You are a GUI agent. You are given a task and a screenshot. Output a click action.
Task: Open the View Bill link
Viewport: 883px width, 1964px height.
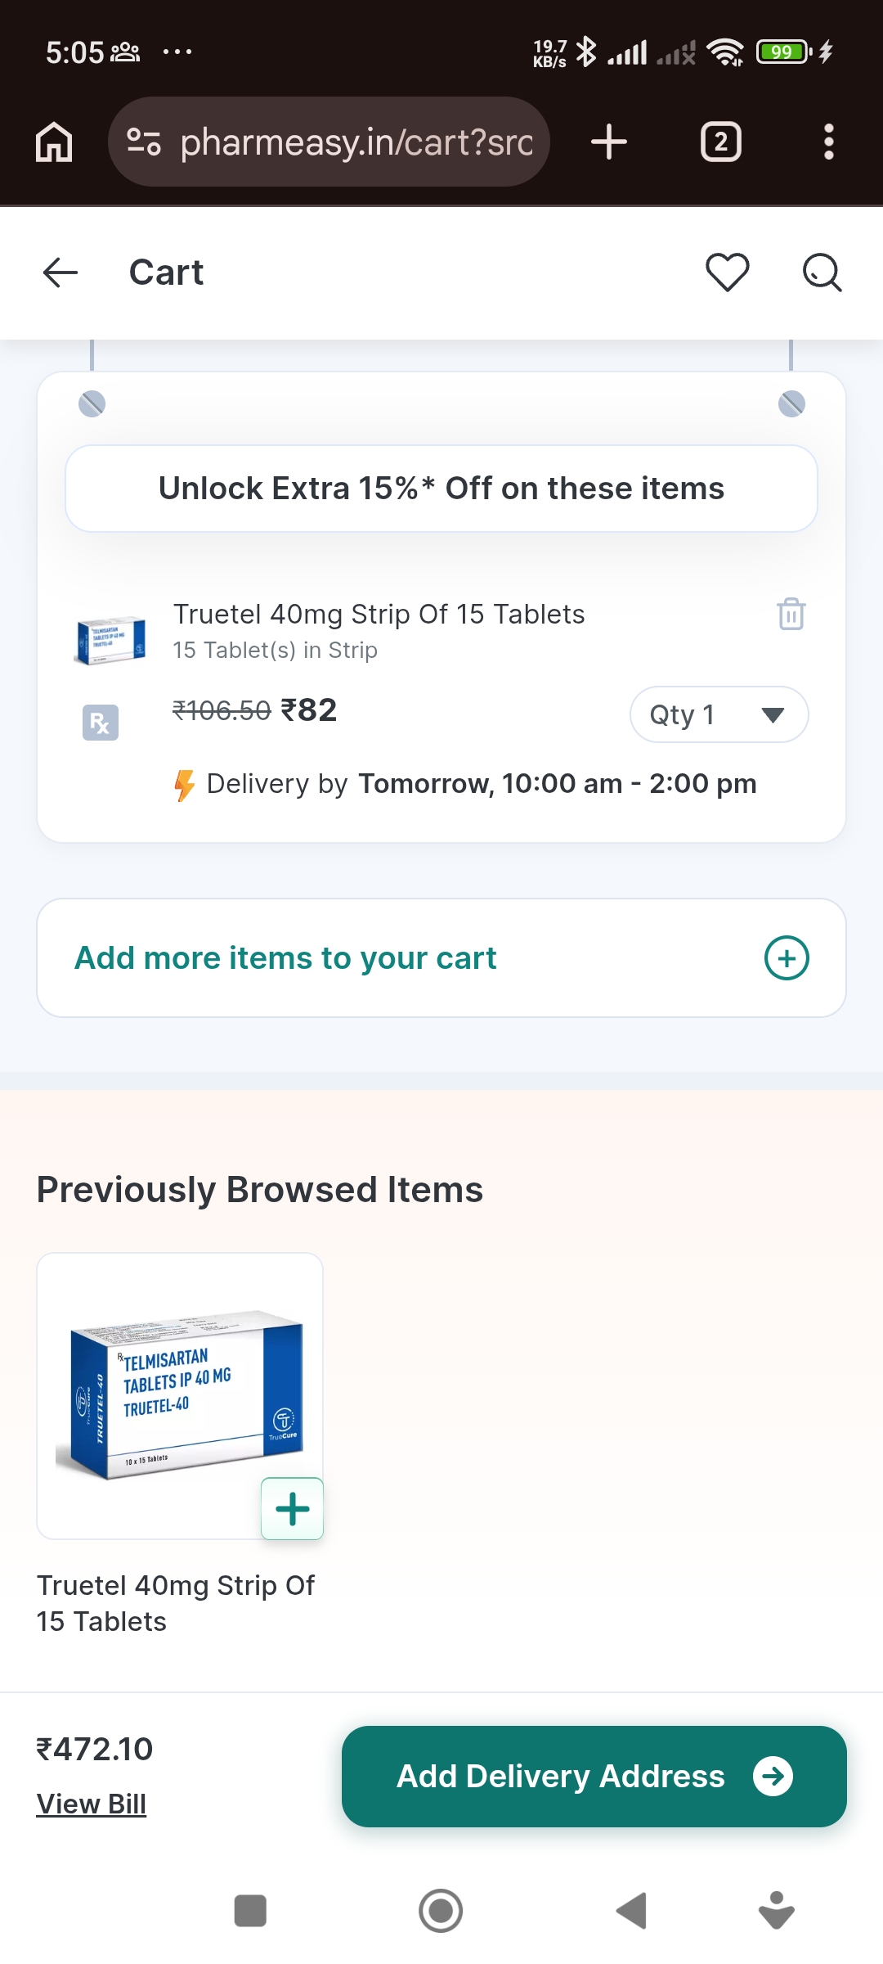click(x=92, y=1804)
